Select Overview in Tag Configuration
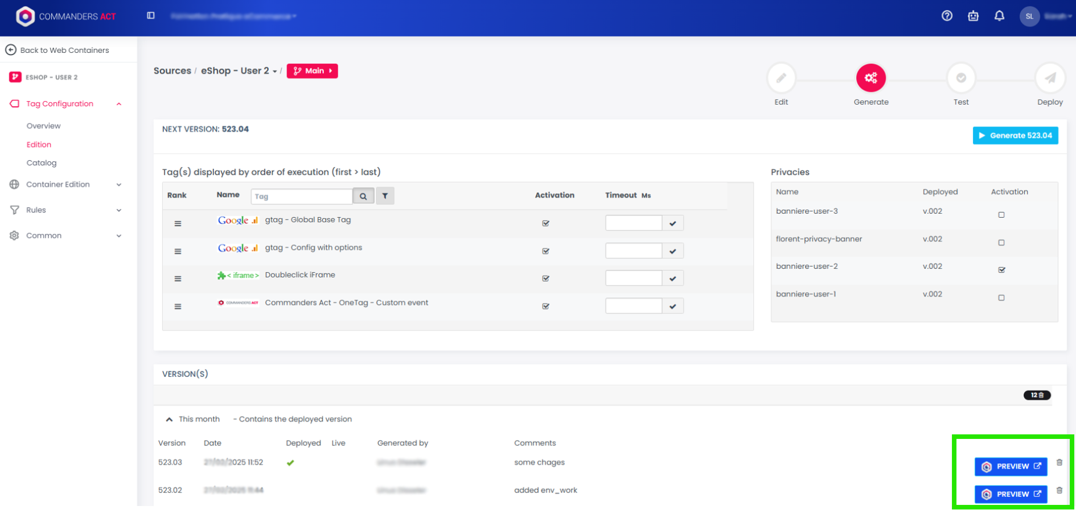1076x510 pixels. [43, 126]
